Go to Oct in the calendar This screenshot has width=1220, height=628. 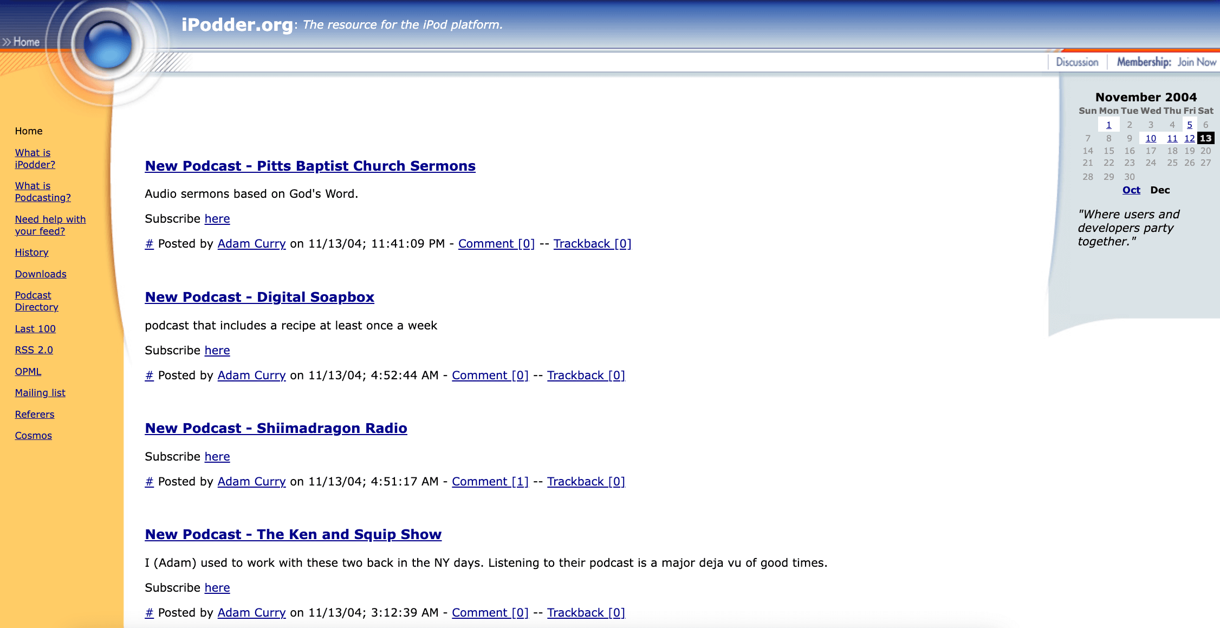1131,190
